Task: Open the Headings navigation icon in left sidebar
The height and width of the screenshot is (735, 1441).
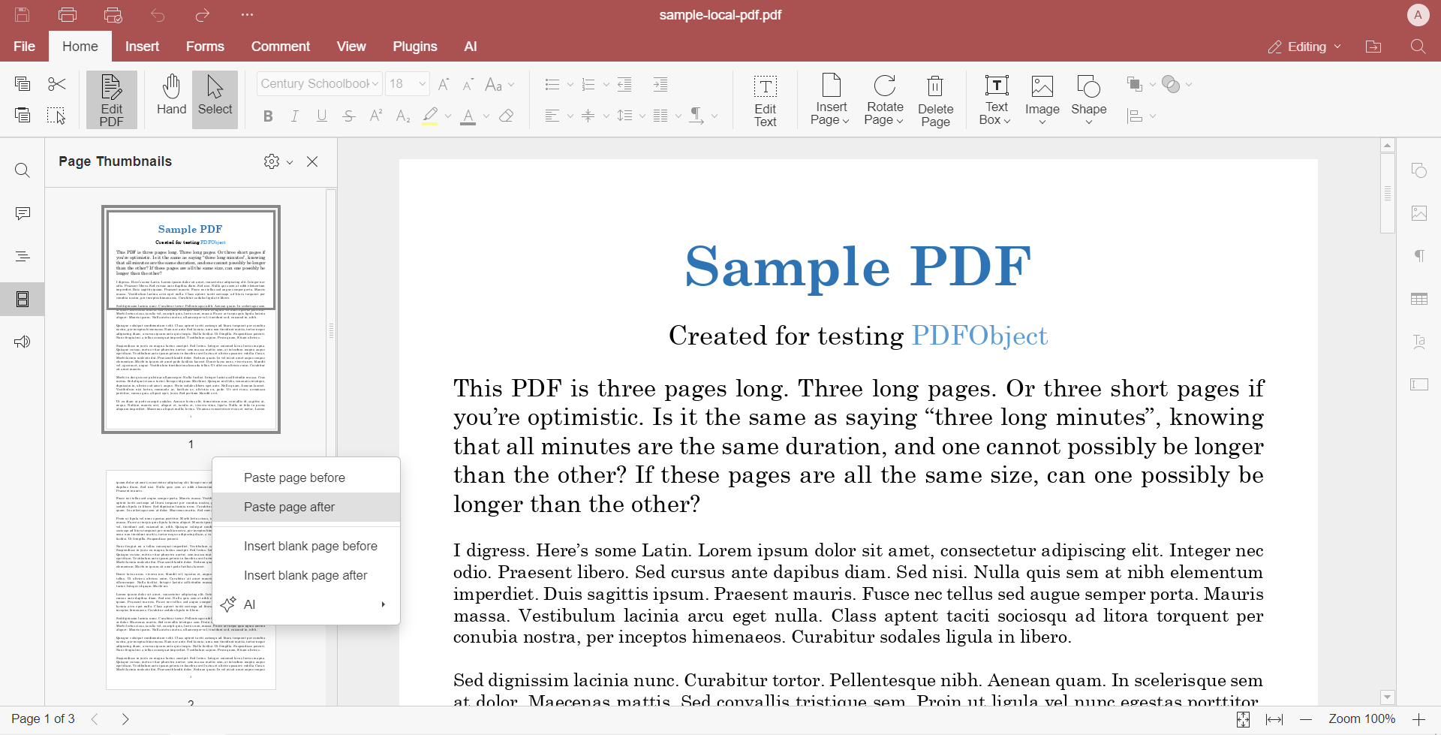Action: point(23,257)
